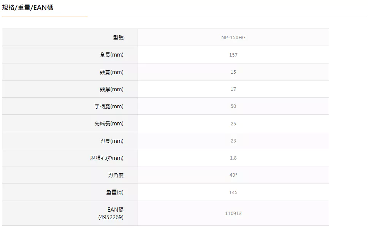Select the head width value 15

click(x=233, y=72)
